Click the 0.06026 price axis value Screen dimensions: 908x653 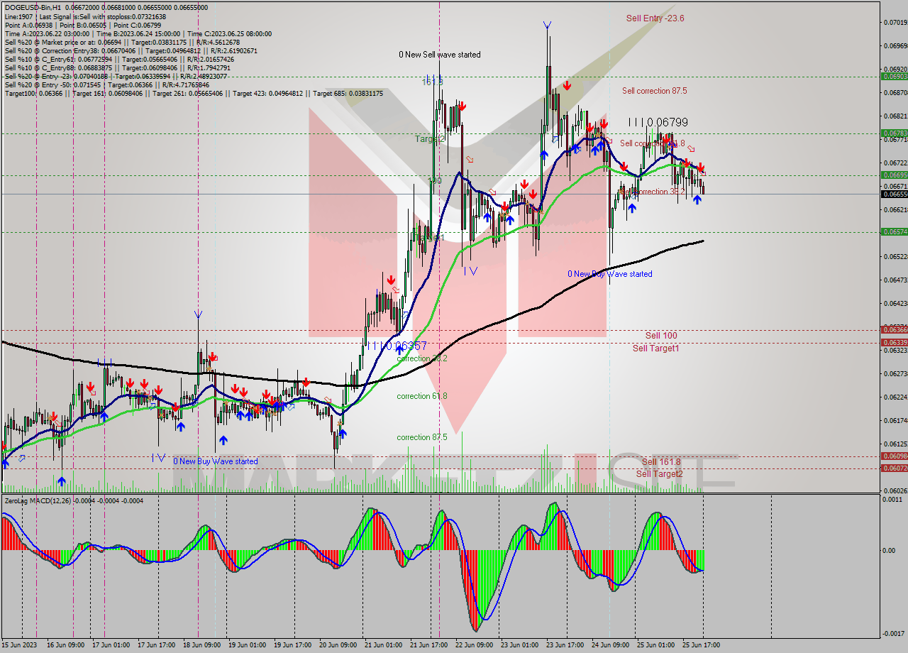click(x=895, y=490)
